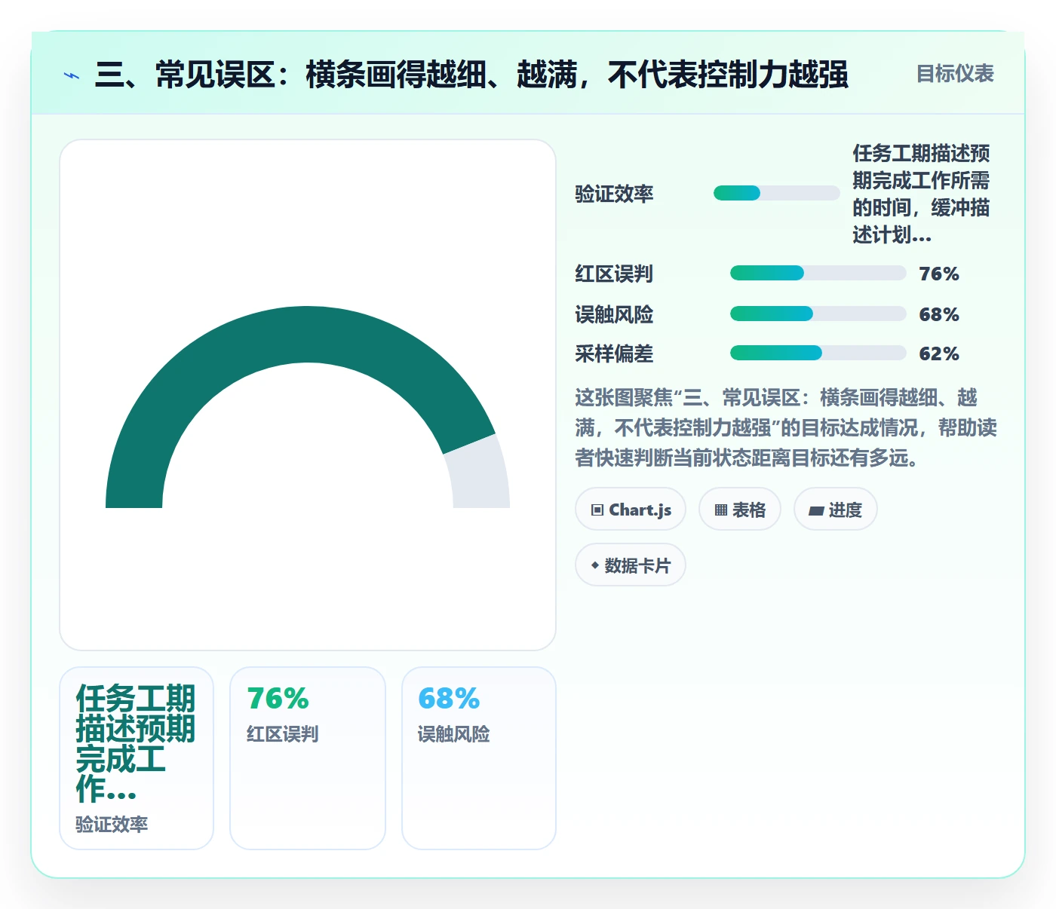Click the 验证效率 row label in the list

[x=614, y=194]
